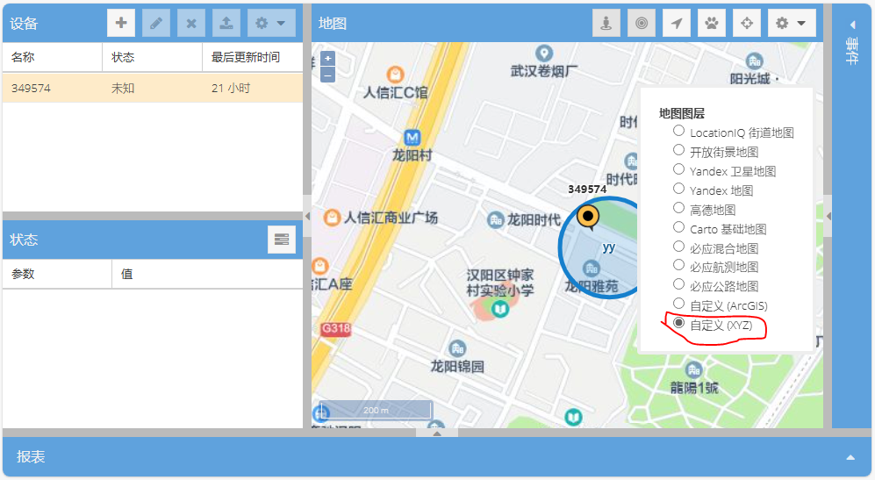Image resolution: width=875 pixels, height=480 pixels.
Task: Click the 龙阳时代 building icon
Action: [x=496, y=220]
